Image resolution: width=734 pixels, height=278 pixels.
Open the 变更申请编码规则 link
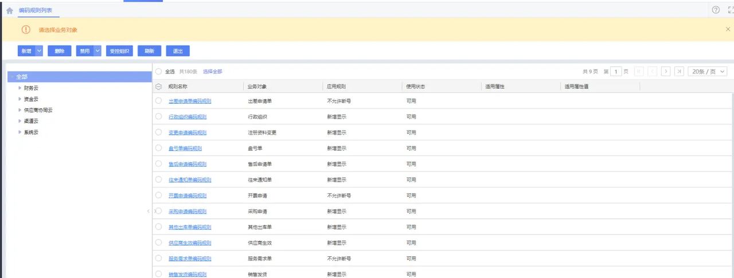pos(188,132)
